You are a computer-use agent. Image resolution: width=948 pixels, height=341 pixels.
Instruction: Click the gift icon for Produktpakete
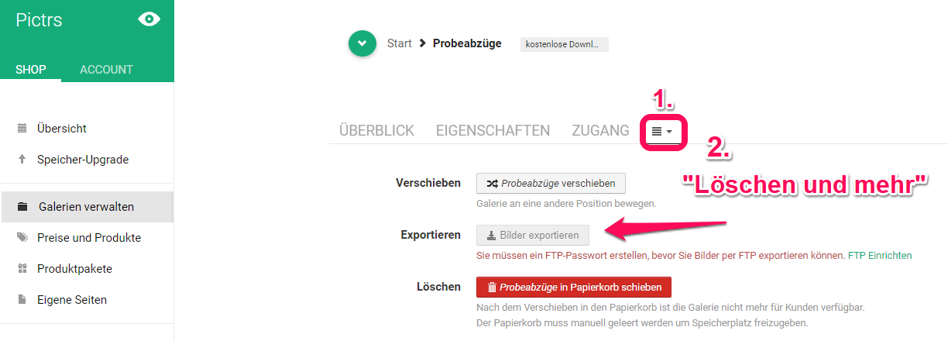[22, 269]
